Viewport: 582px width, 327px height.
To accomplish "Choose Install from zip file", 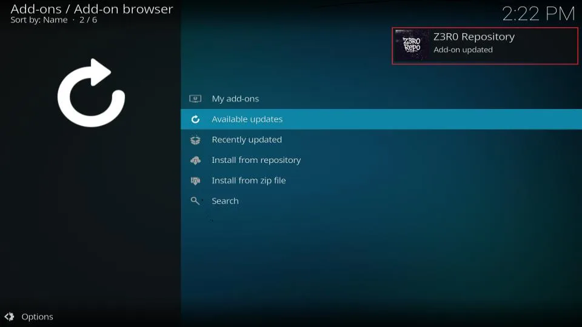I will click(x=381, y=180).
